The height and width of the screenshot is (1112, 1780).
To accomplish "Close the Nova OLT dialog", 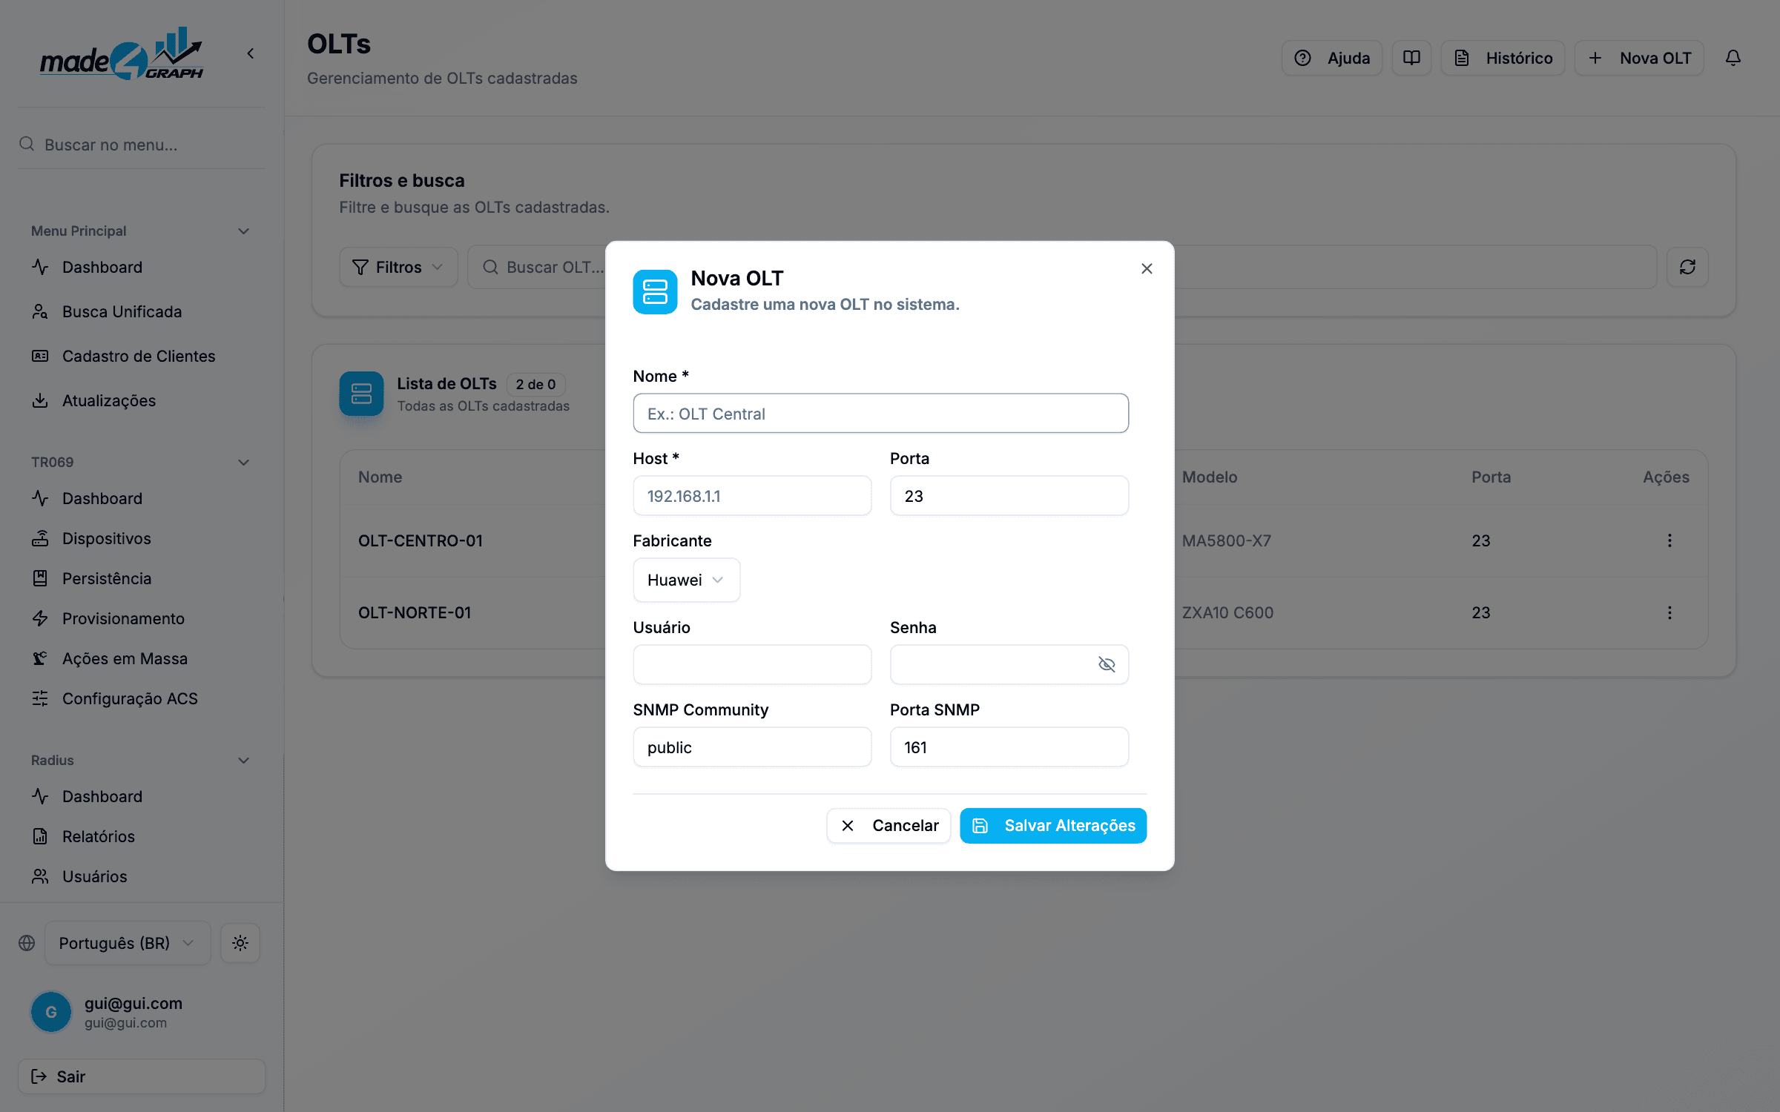I will [x=1147, y=268].
